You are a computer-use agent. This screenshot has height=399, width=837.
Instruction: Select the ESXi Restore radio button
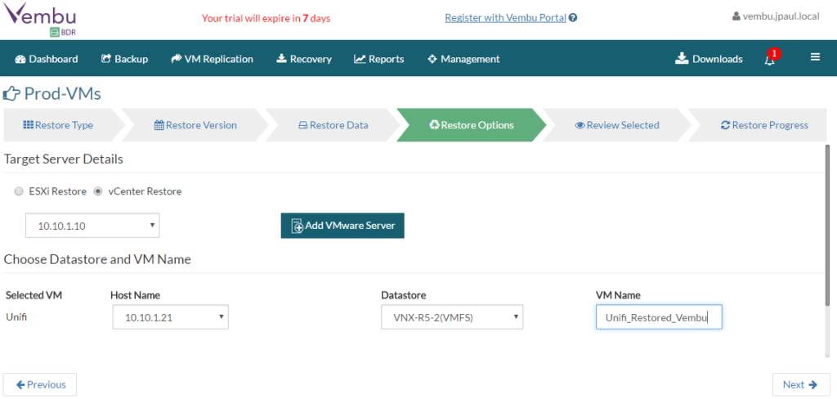(x=19, y=191)
